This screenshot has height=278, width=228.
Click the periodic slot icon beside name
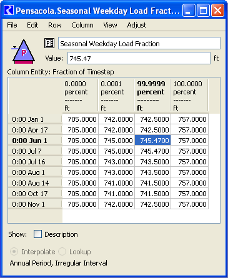click(x=49, y=43)
